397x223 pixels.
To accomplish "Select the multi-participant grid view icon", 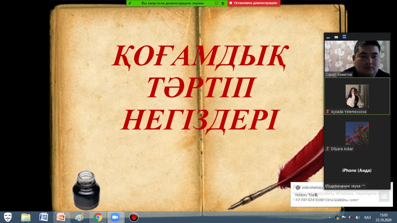I will click(344, 37).
